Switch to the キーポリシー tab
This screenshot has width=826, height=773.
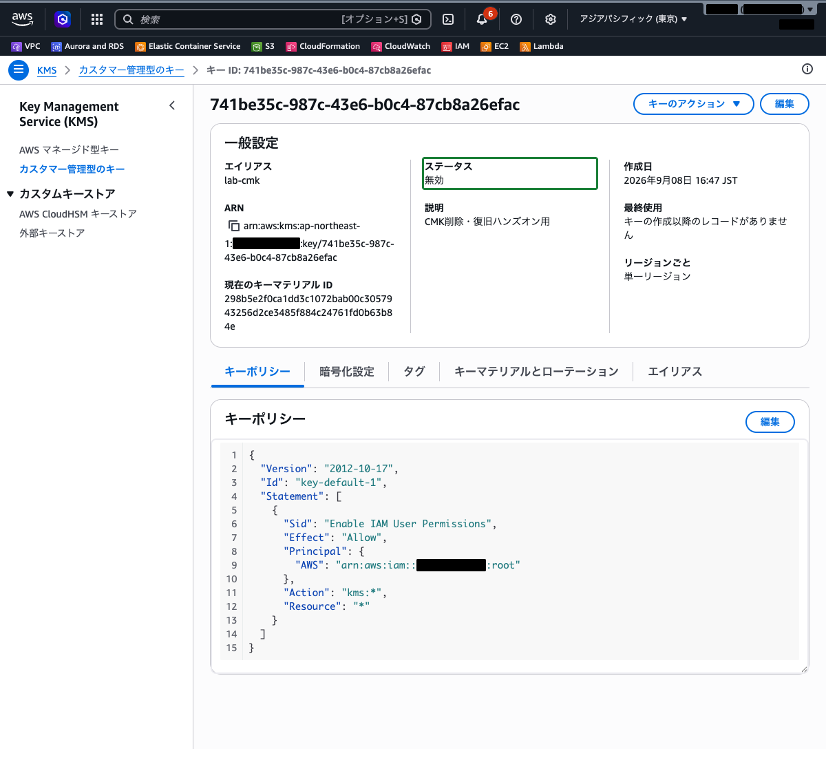point(257,372)
